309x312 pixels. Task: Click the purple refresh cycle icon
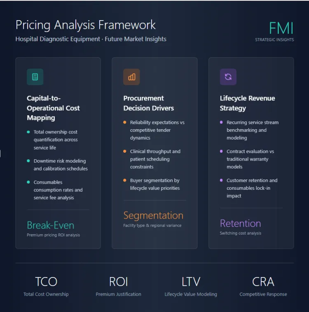[228, 77]
